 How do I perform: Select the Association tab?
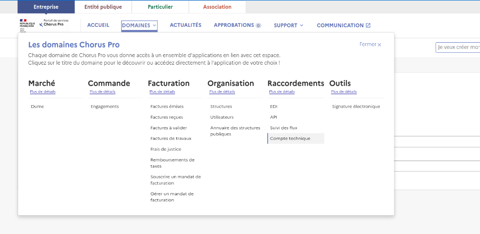click(x=217, y=7)
